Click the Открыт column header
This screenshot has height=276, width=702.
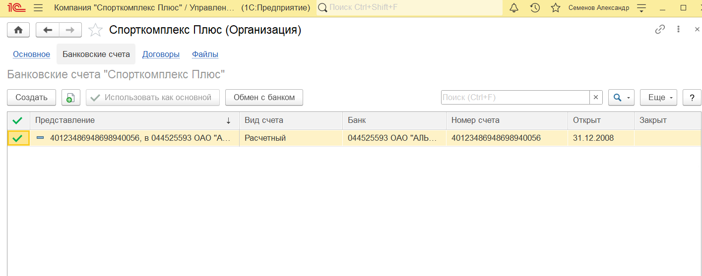coord(601,120)
